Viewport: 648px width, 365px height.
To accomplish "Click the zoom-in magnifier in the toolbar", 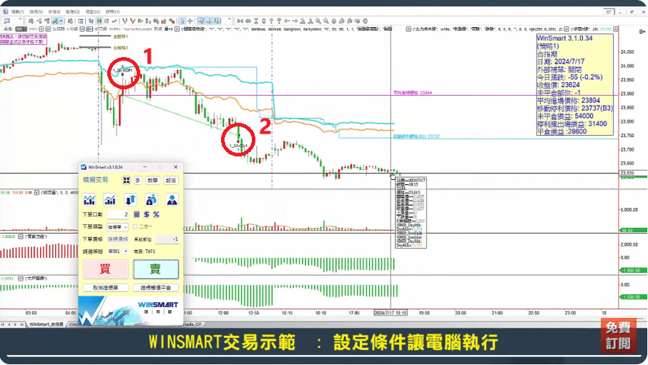I will point(318,21).
